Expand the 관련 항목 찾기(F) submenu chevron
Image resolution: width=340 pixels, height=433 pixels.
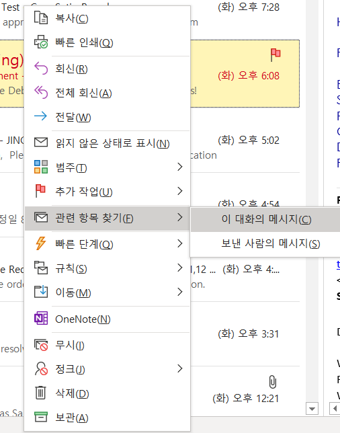(x=180, y=217)
